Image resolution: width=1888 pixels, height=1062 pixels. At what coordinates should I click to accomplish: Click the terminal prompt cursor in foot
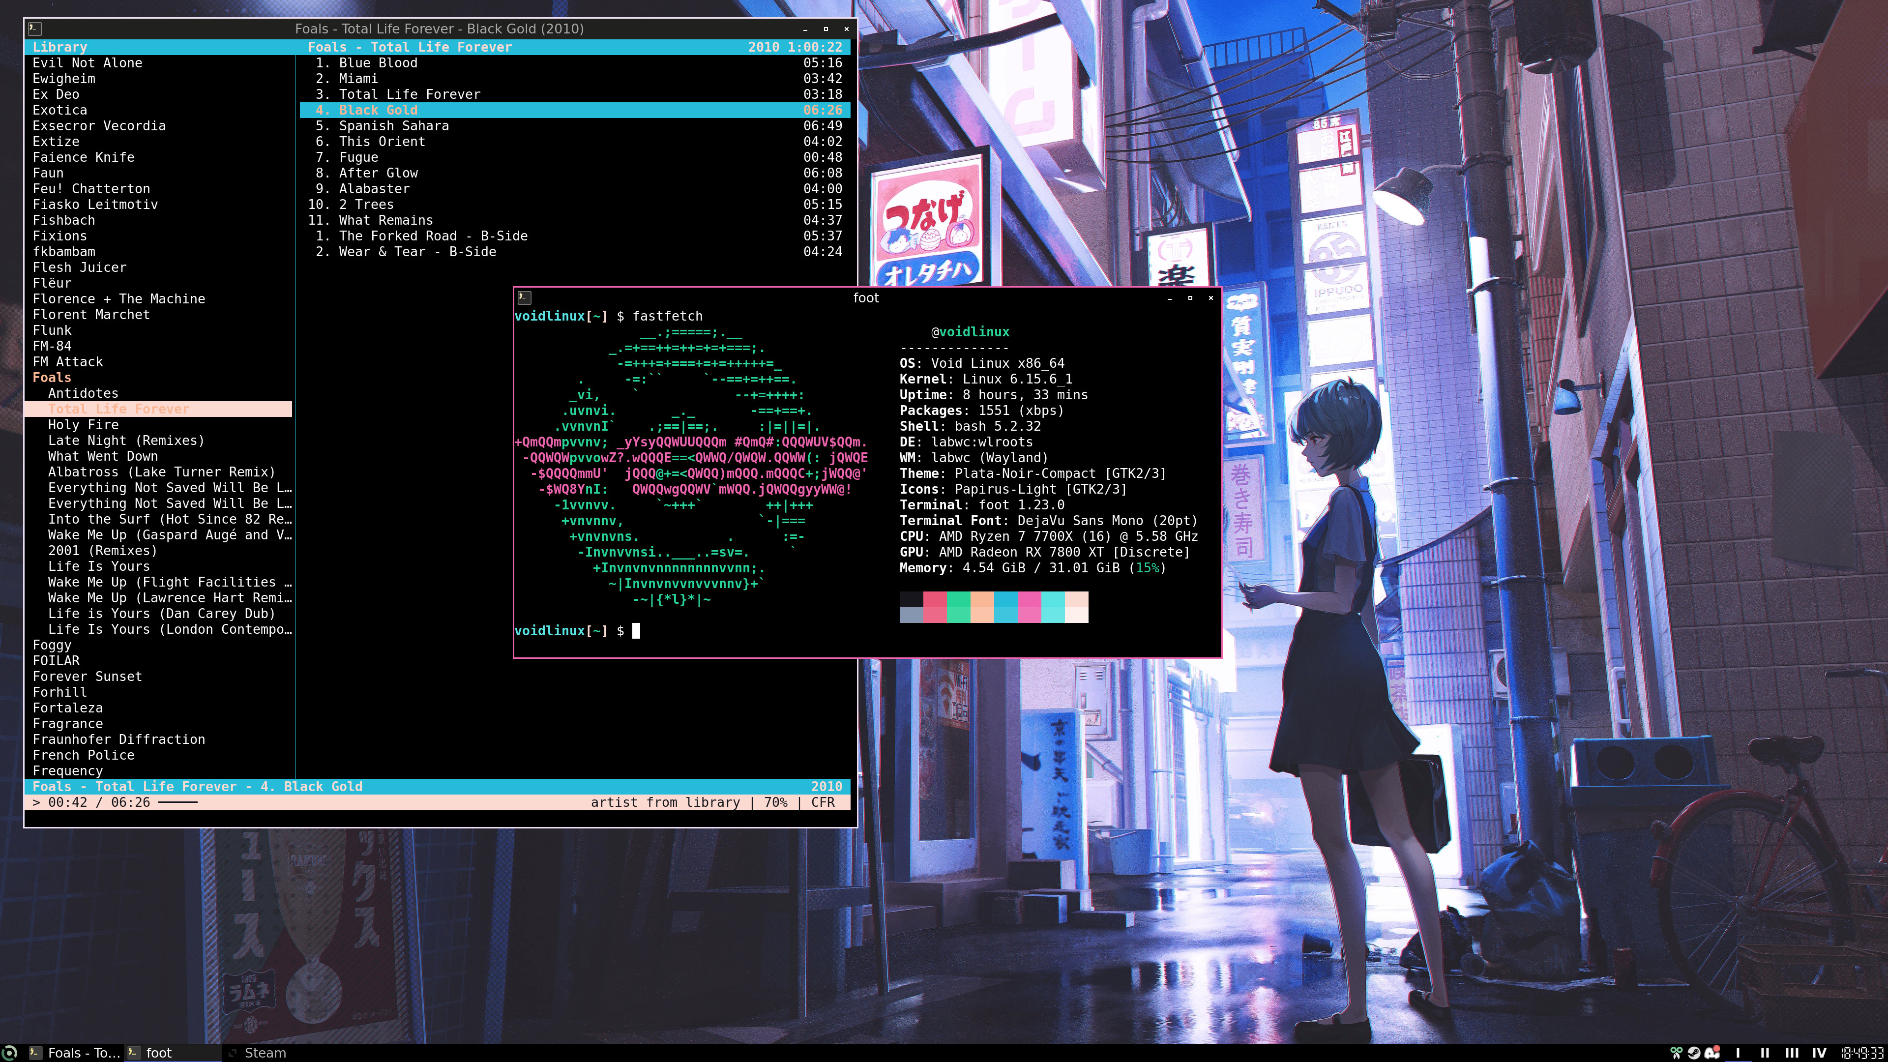(636, 630)
